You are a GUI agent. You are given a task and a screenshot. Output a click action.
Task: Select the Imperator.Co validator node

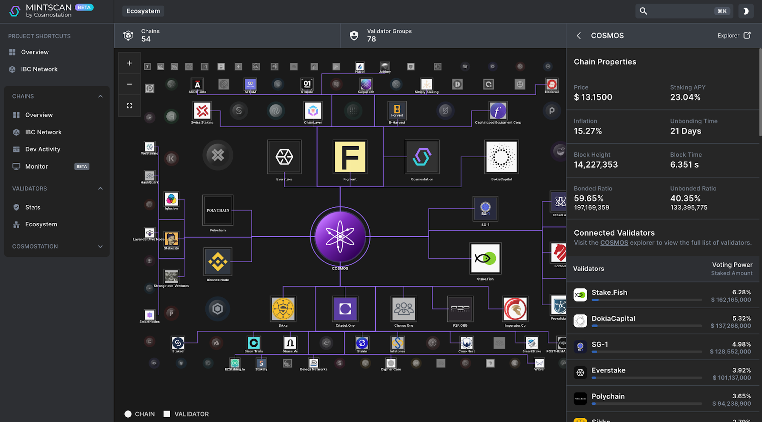click(x=515, y=309)
